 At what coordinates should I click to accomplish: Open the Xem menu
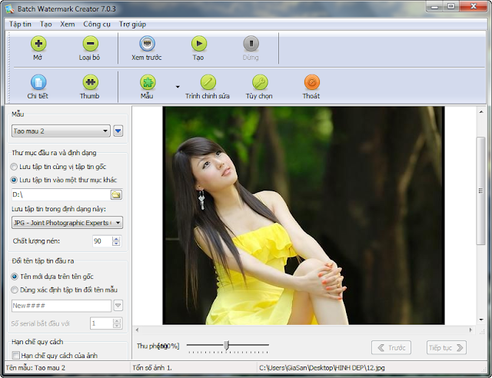[x=68, y=25]
